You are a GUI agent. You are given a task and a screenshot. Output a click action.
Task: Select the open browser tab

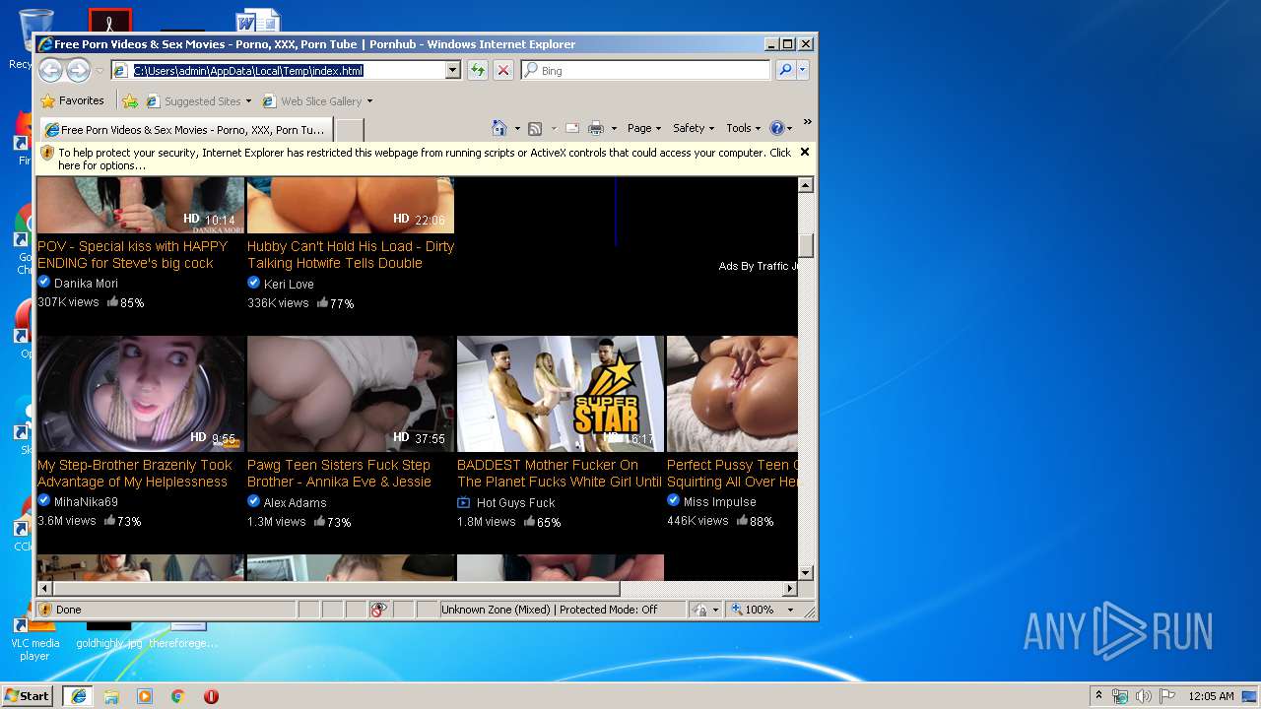point(185,129)
